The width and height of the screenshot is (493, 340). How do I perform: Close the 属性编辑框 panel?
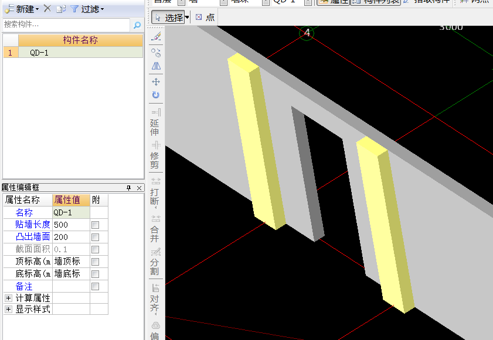[140, 188]
